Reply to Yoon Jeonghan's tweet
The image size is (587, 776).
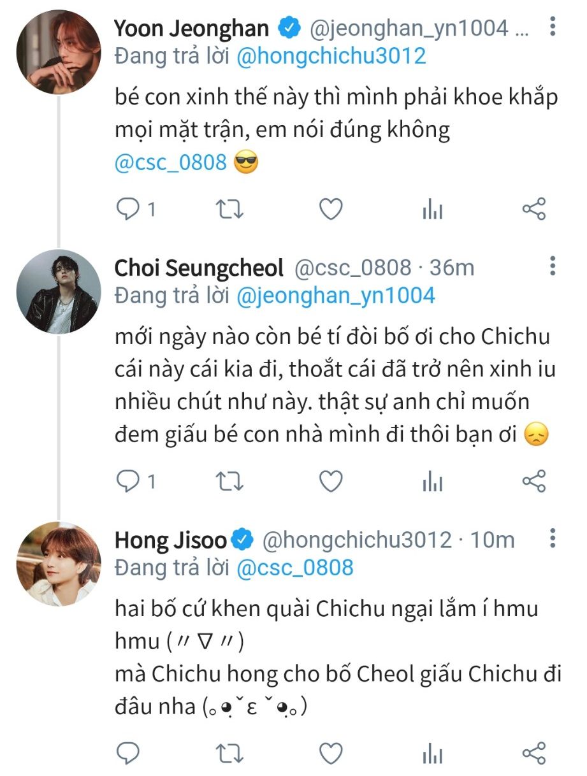tap(128, 209)
